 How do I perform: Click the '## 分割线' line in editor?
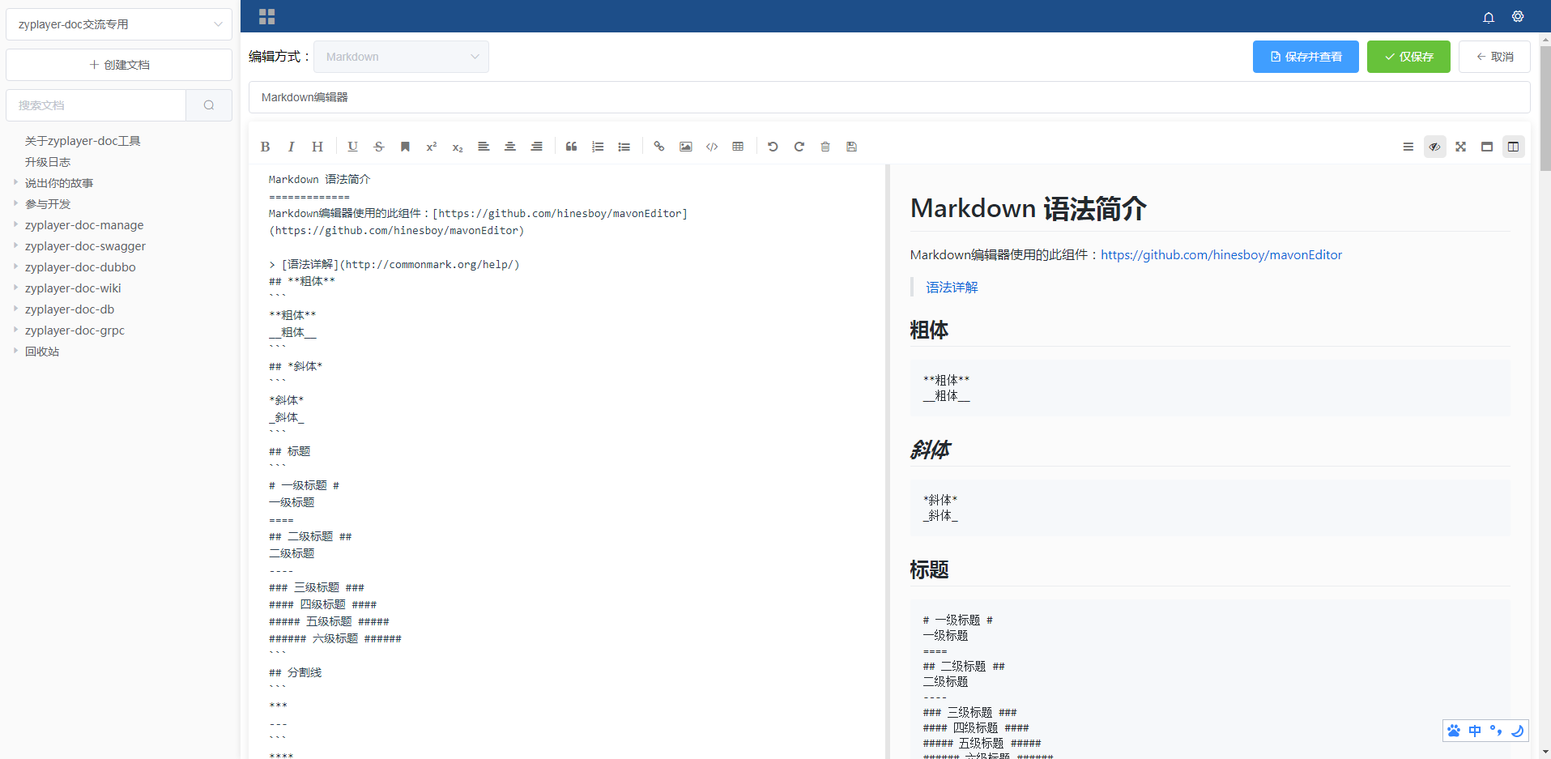(295, 672)
